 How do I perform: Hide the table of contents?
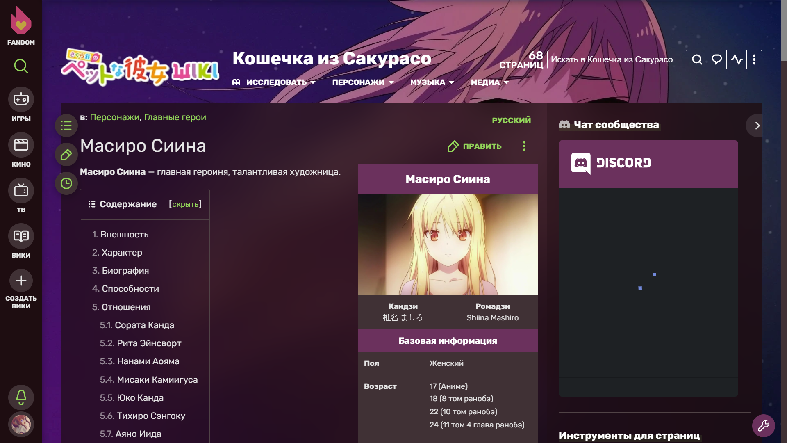185,204
